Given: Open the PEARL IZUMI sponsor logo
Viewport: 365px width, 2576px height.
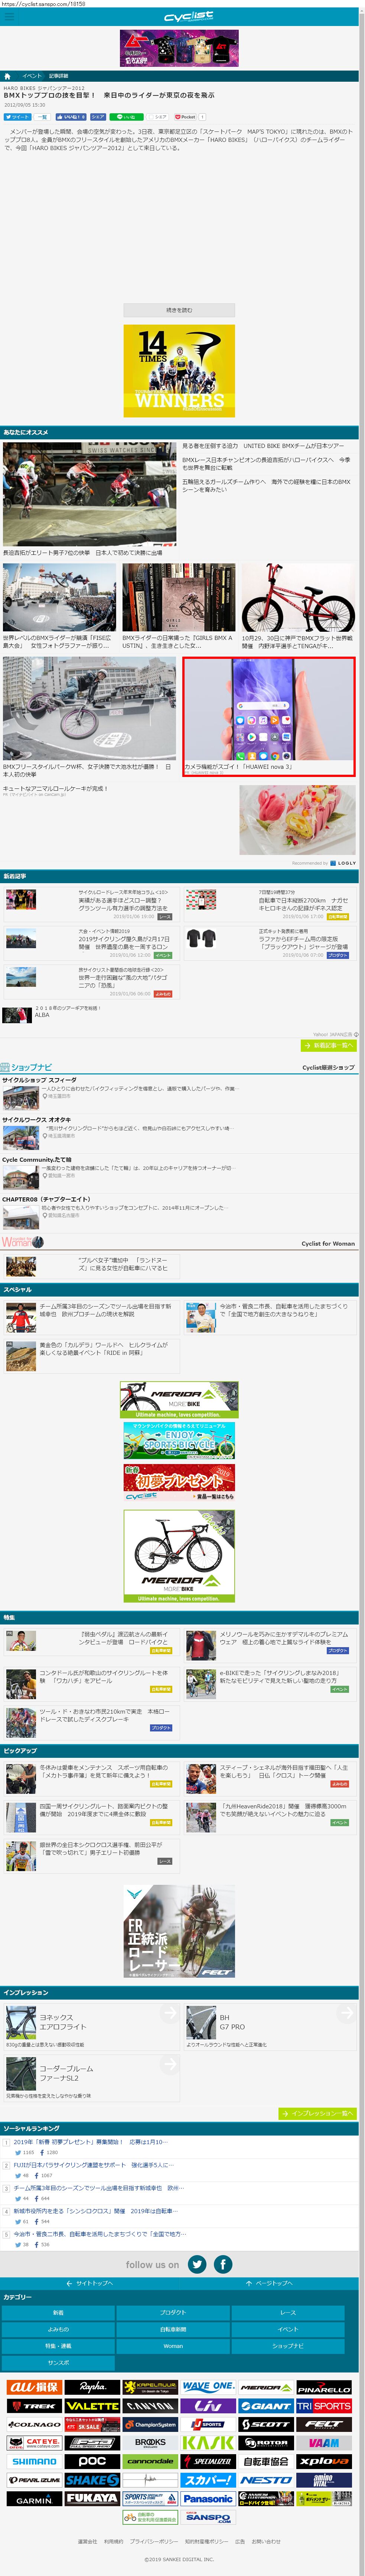Looking at the screenshot, I should 35,2480.
